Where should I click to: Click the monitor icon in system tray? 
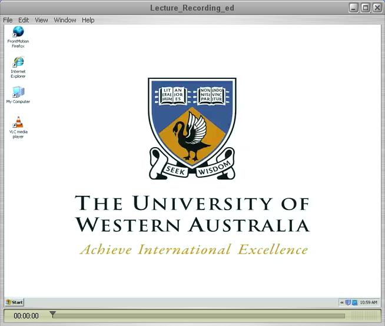click(354, 302)
